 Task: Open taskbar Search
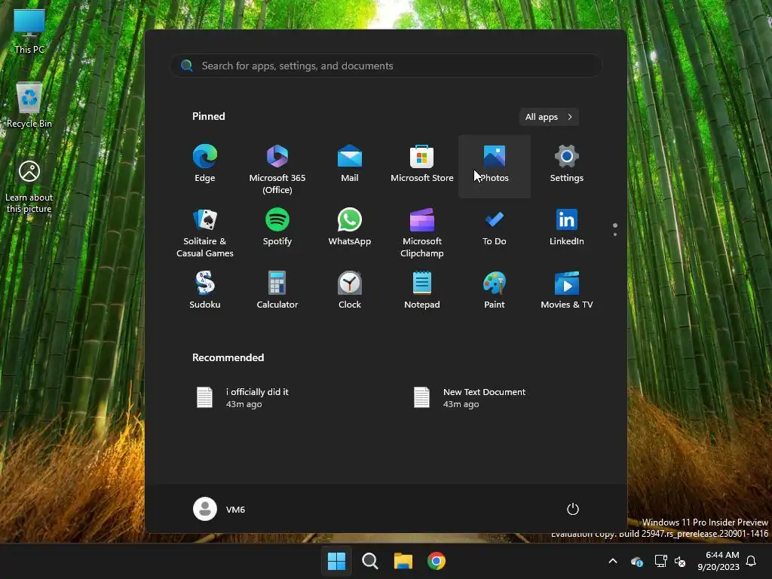[x=369, y=561]
